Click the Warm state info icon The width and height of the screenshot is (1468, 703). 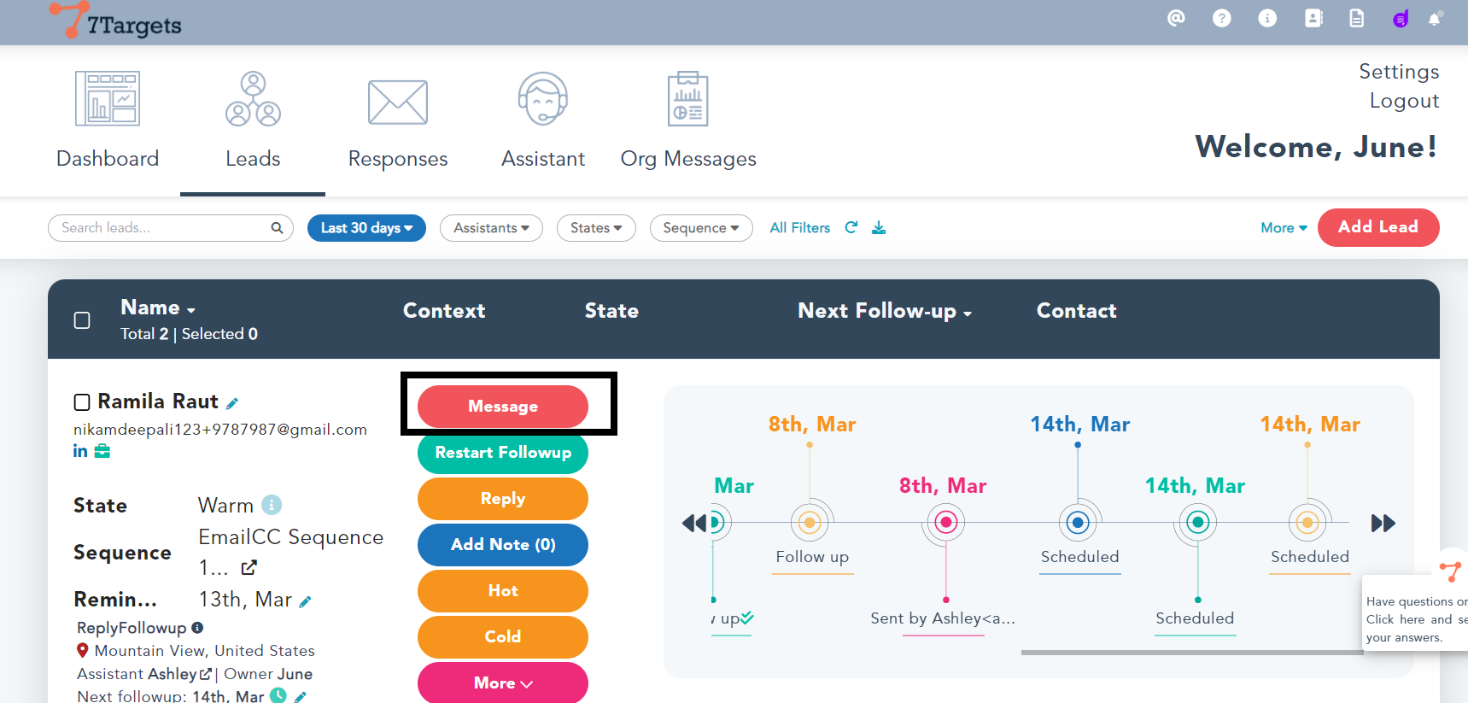tap(272, 505)
